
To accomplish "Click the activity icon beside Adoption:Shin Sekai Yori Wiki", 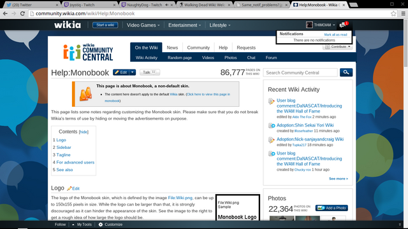I will click(x=272, y=126).
